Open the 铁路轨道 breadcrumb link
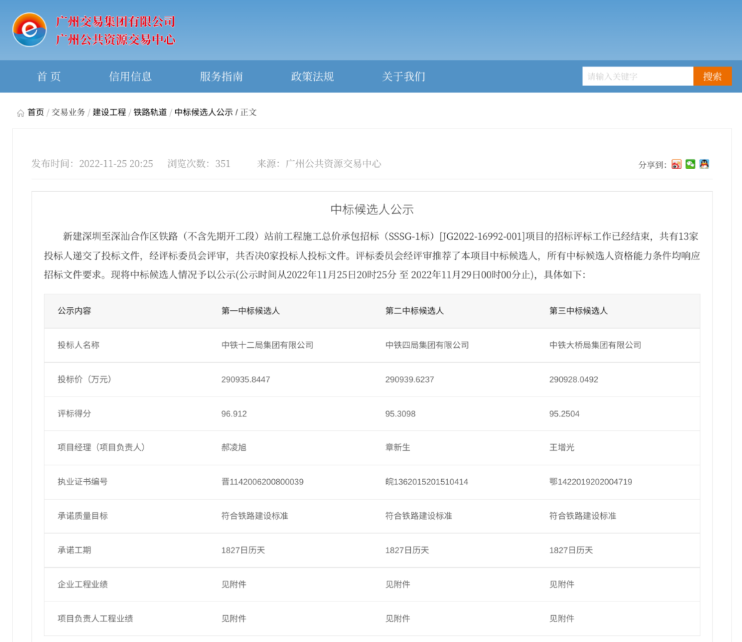Image resolution: width=742 pixels, height=642 pixels. pos(150,112)
